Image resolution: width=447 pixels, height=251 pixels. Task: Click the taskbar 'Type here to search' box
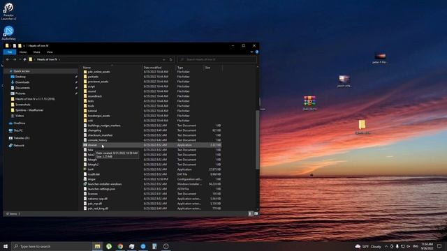52,246
